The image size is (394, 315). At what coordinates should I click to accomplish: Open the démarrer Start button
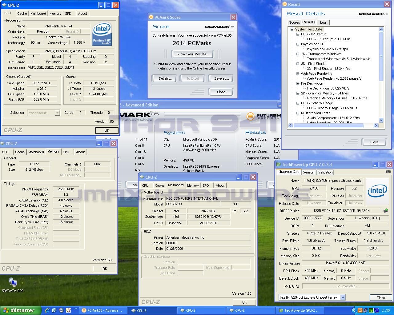click(20, 310)
